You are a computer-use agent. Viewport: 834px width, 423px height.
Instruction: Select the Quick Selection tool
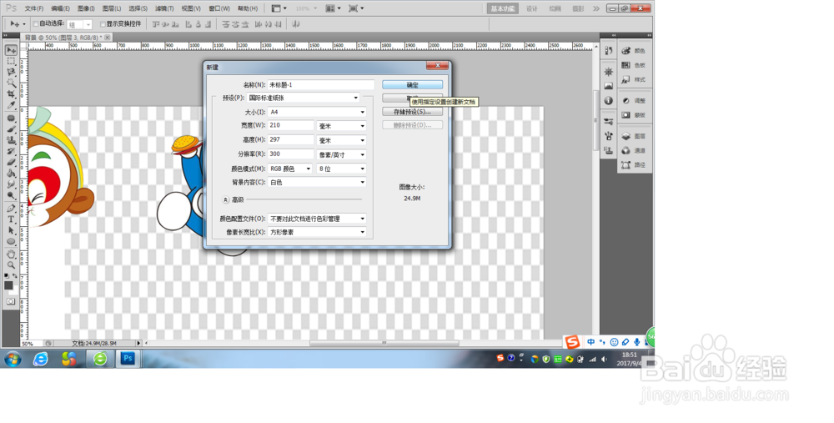[x=11, y=83]
